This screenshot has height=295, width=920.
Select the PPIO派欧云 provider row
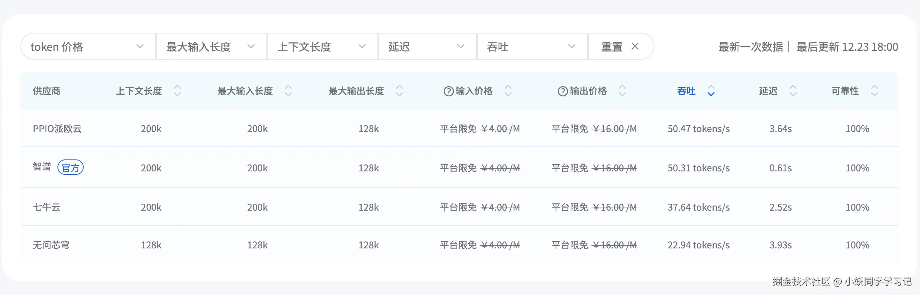click(57, 129)
